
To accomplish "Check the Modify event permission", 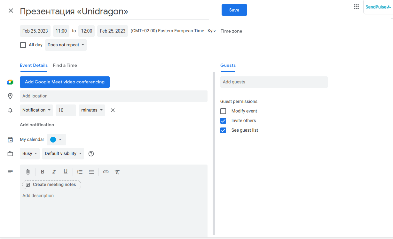I will coord(223,111).
